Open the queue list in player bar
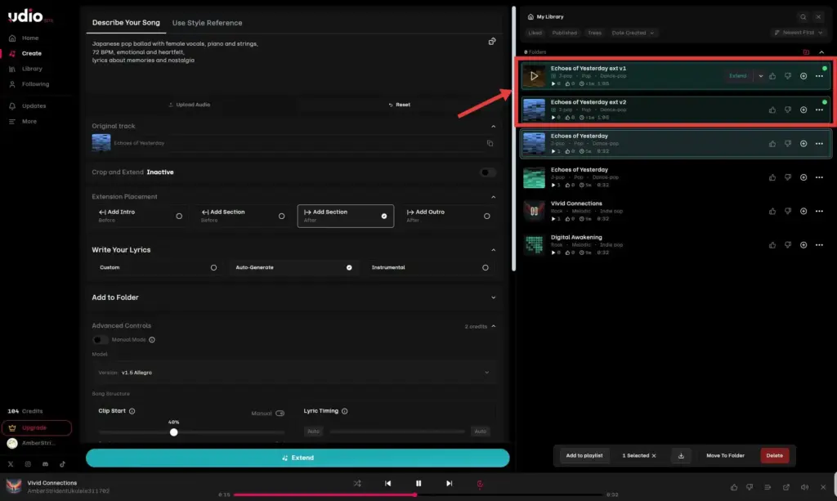 (x=768, y=487)
